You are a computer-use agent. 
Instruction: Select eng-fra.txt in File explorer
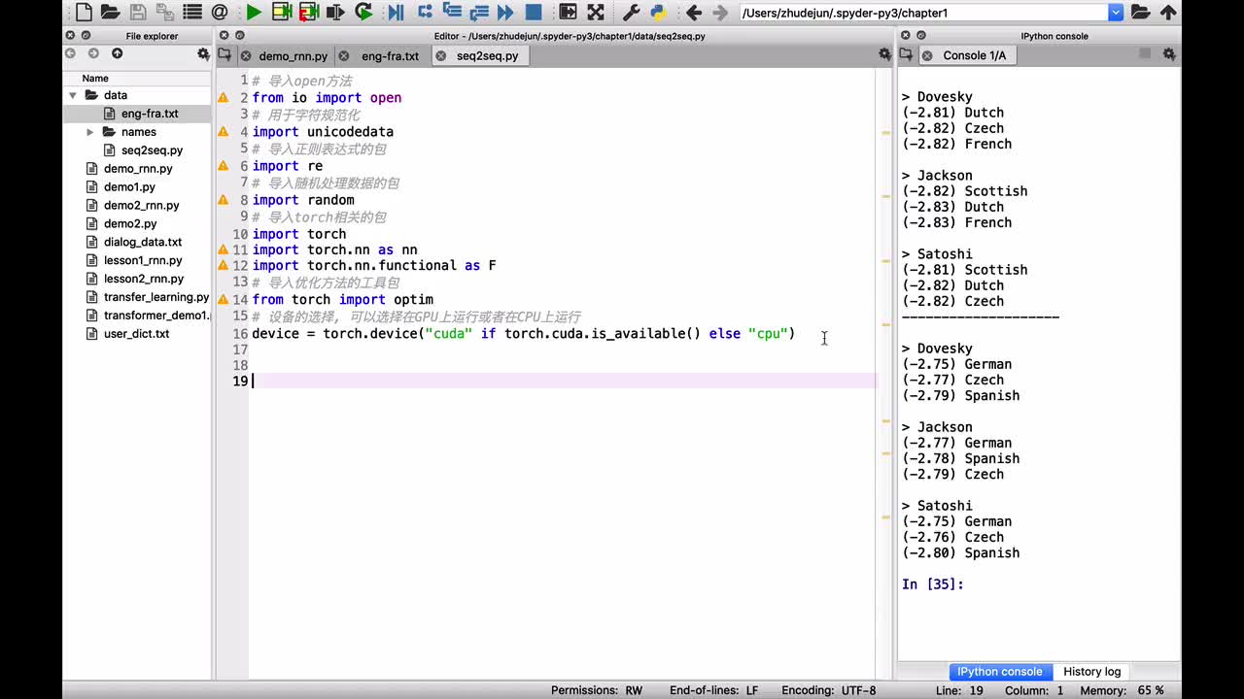[149, 114]
